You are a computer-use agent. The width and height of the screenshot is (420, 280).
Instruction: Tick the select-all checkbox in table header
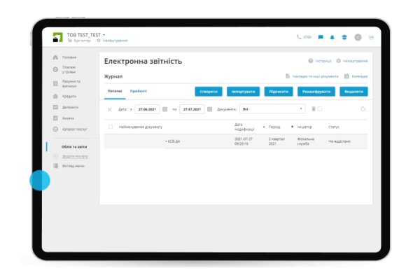point(110,127)
